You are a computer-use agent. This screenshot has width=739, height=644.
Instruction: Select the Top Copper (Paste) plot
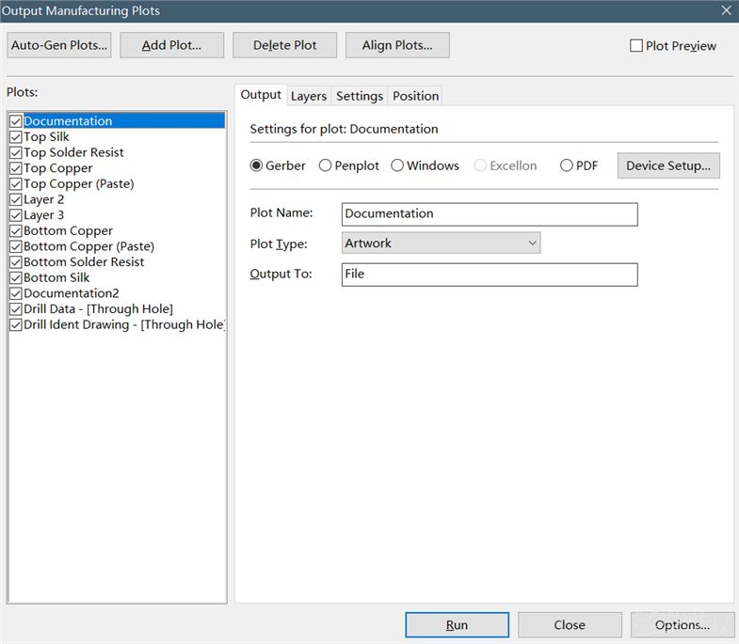point(79,184)
